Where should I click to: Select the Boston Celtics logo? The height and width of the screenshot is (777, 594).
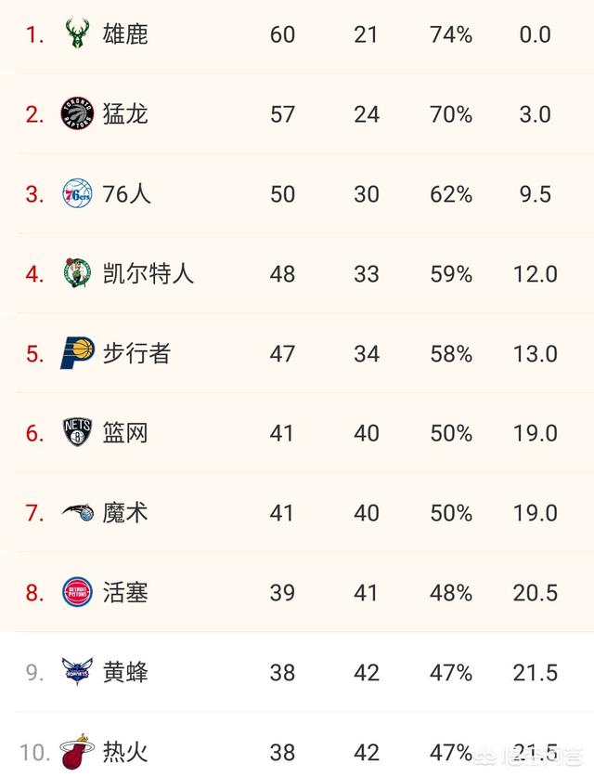77,273
